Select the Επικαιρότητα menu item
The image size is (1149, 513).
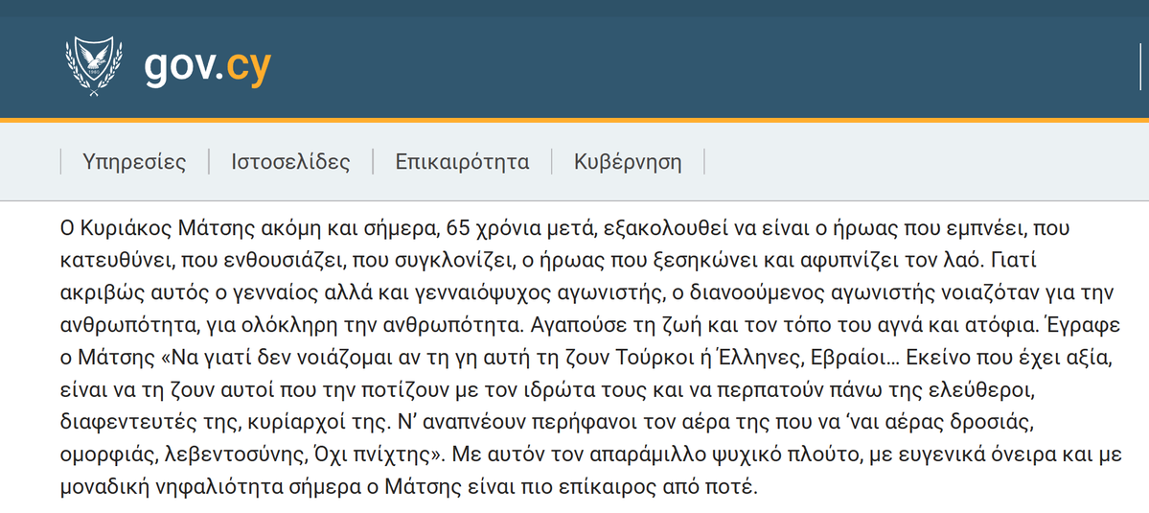[463, 162]
